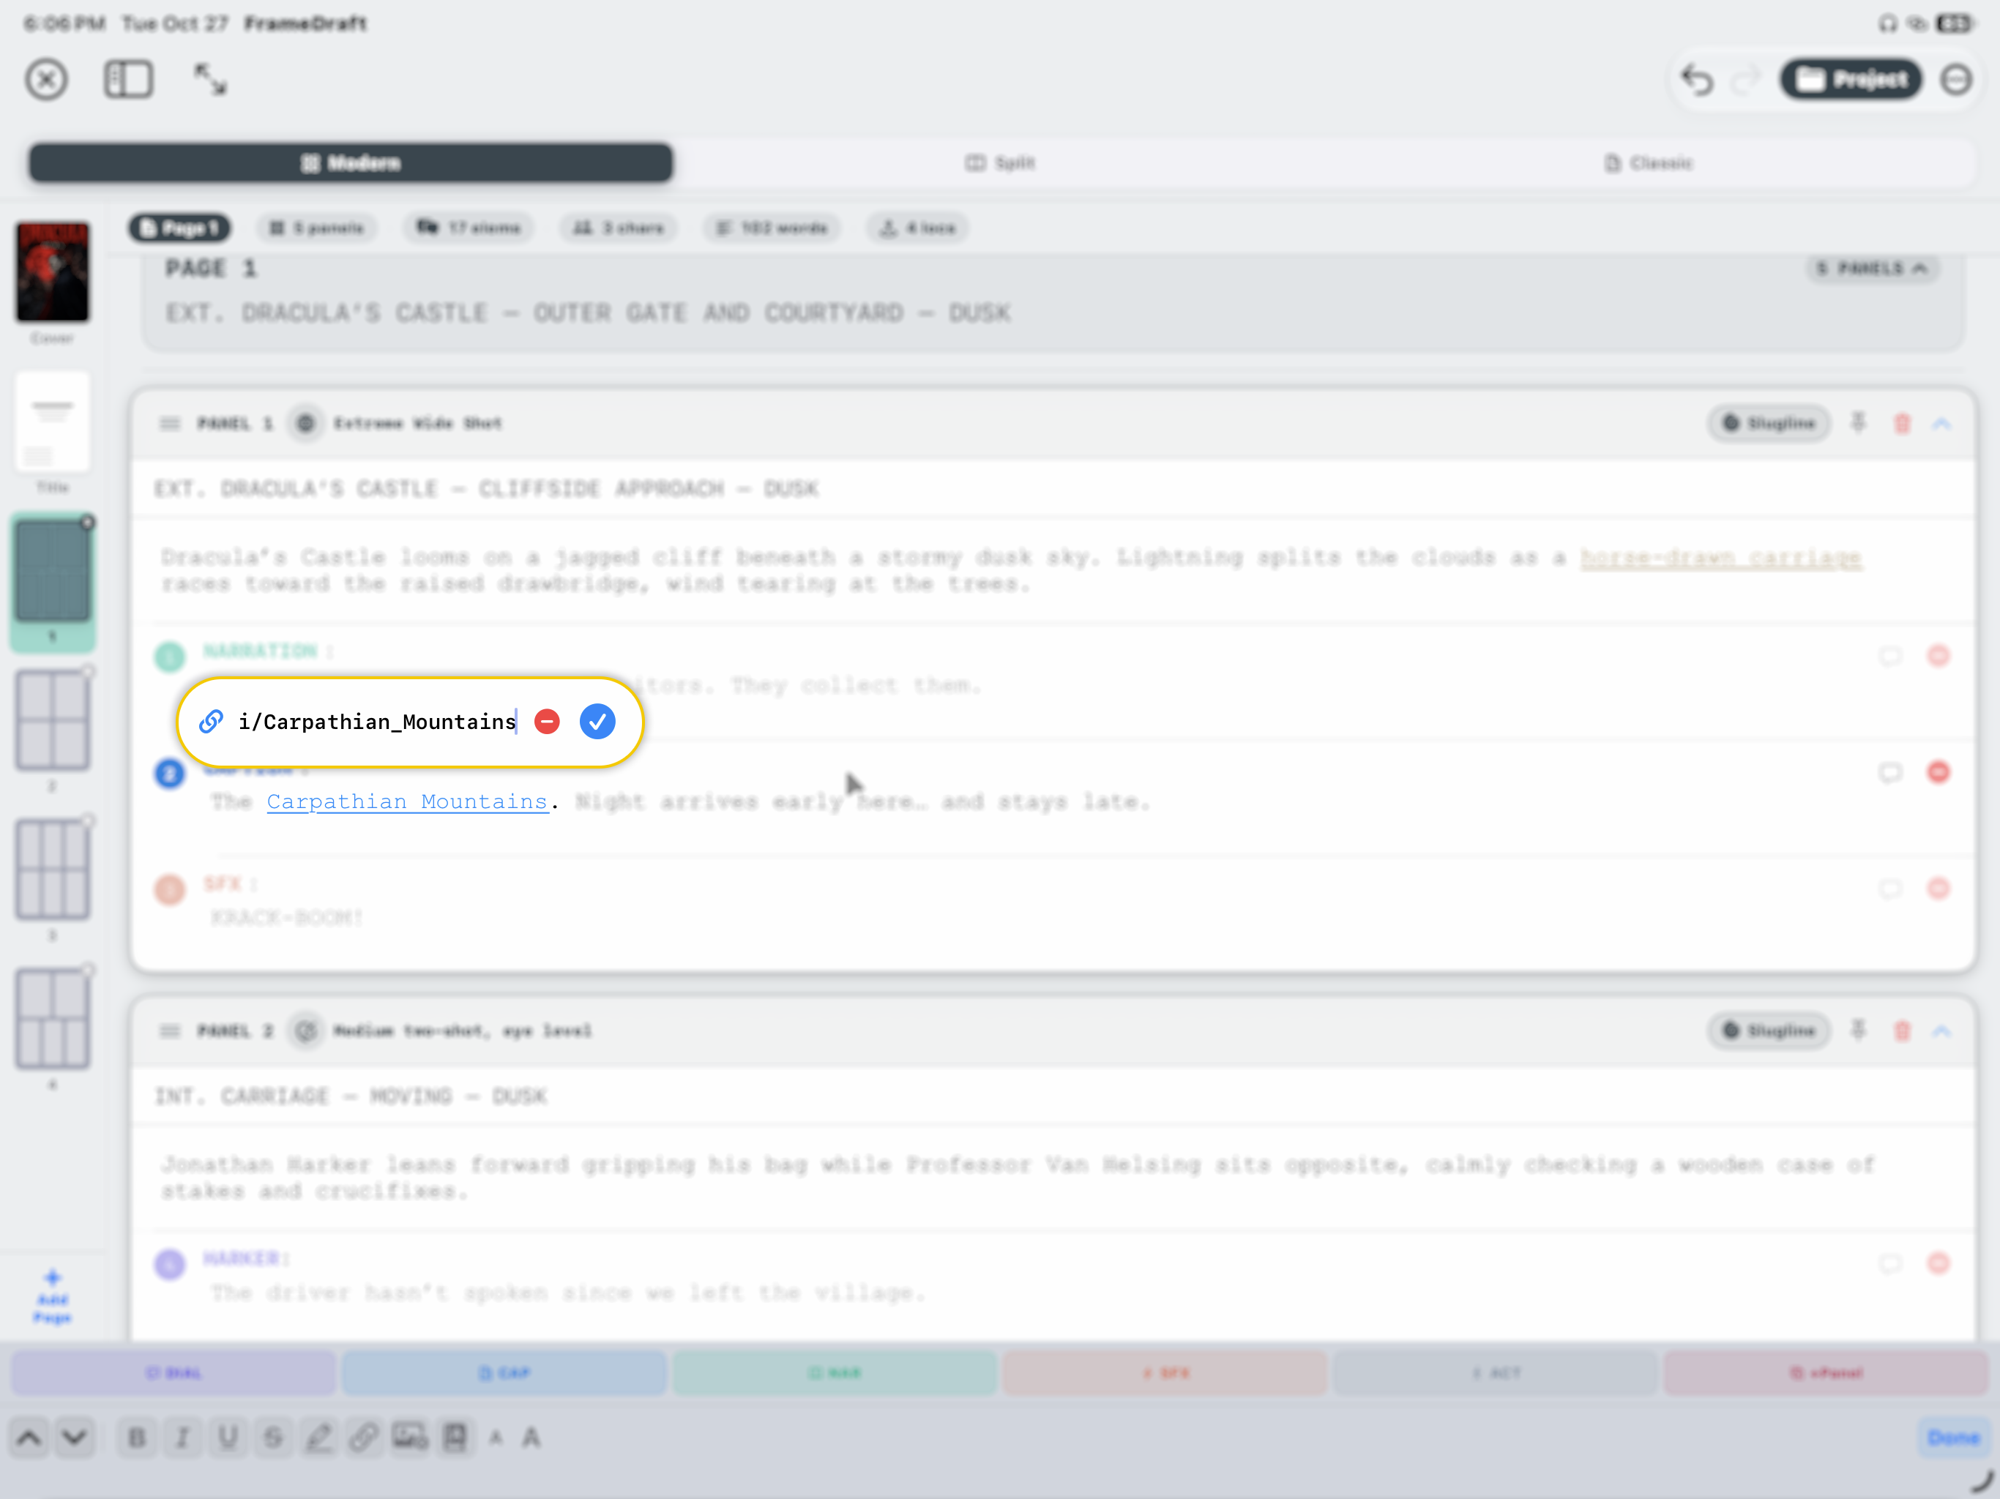Undo the last action
The width and height of the screenshot is (2000, 1499).
pos(1697,81)
